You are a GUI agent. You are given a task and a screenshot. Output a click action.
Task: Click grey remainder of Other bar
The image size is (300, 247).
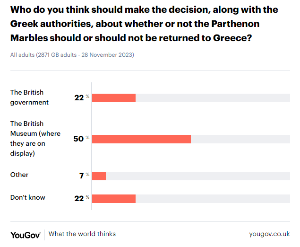[x=197, y=176]
